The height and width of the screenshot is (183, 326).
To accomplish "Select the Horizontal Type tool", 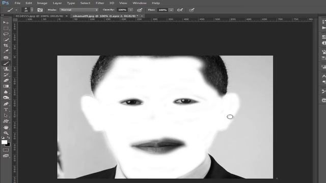I will [6, 110].
